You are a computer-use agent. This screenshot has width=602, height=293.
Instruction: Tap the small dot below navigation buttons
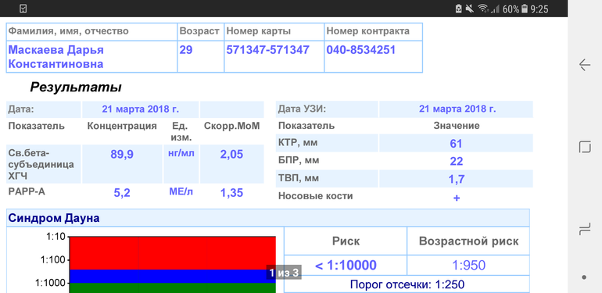coord(584,277)
